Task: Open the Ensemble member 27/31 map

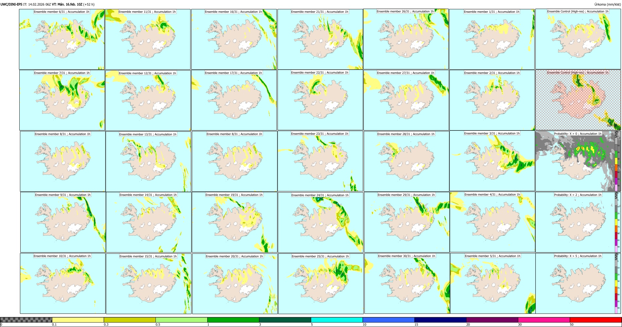Action: [x=406, y=100]
